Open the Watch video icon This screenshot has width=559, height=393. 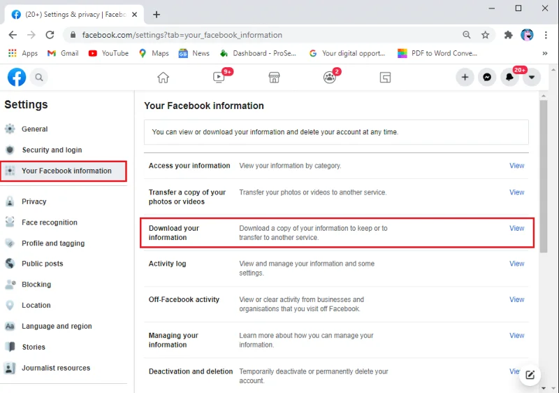point(219,77)
